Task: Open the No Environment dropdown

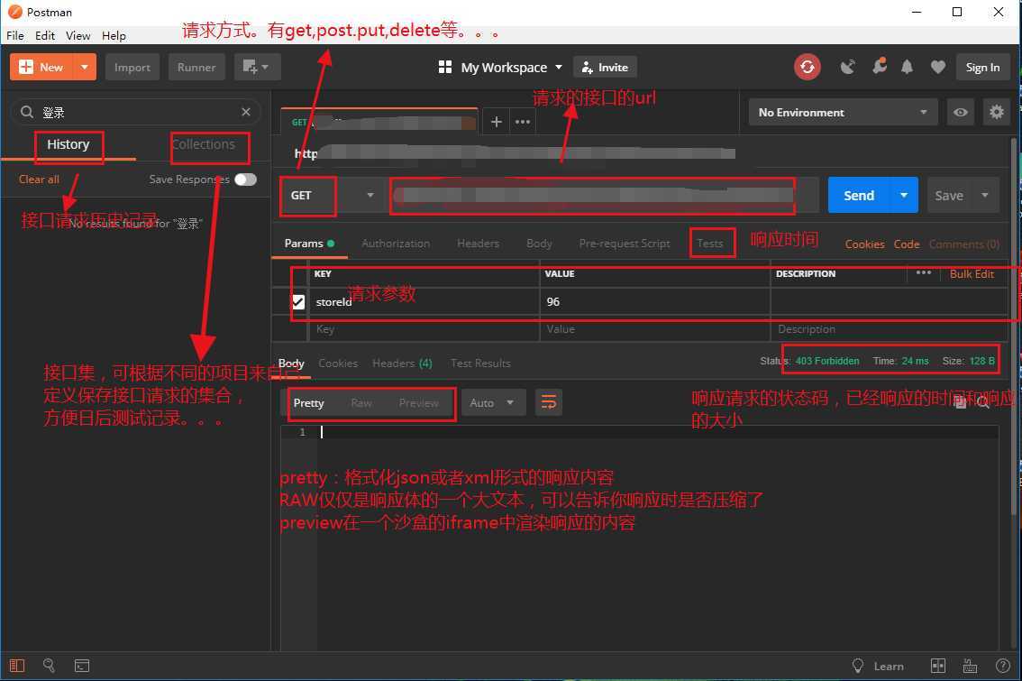Action: pyautogui.click(x=844, y=112)
